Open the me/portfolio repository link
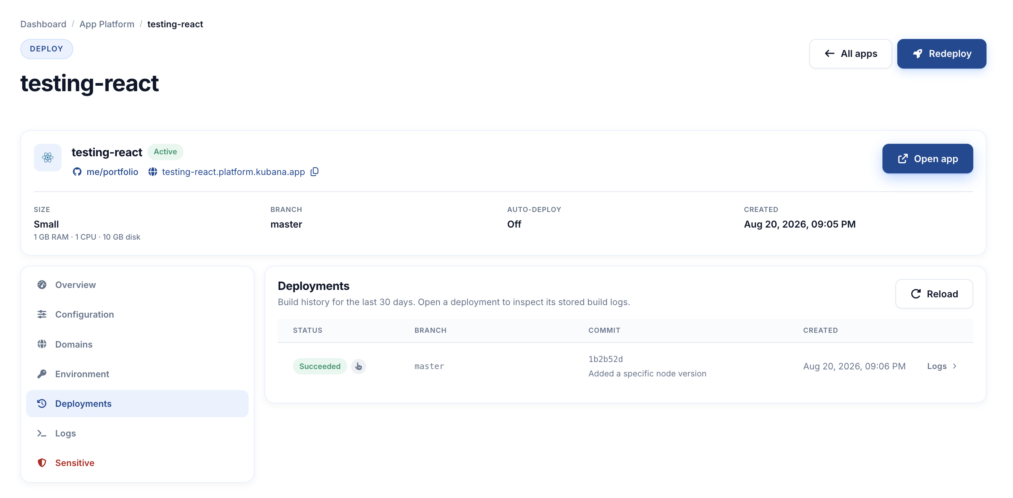This screenshot has height=498, width=1013. click(x=112, y=172)
